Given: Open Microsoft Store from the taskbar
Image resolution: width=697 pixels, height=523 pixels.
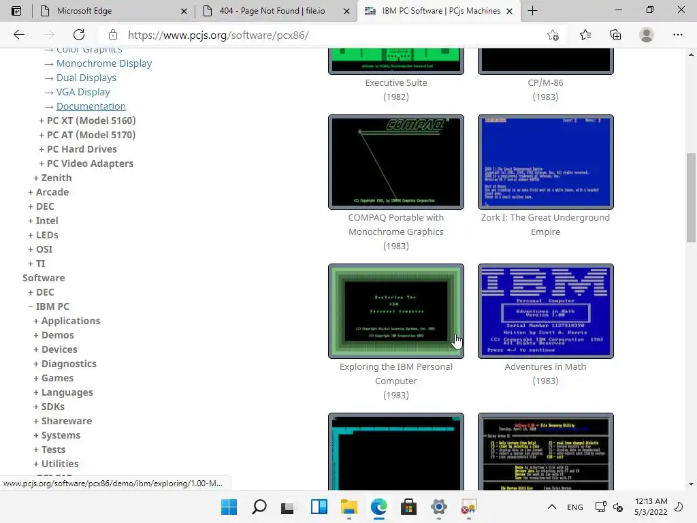Looking at the screenshot, I should pos(408,507).
